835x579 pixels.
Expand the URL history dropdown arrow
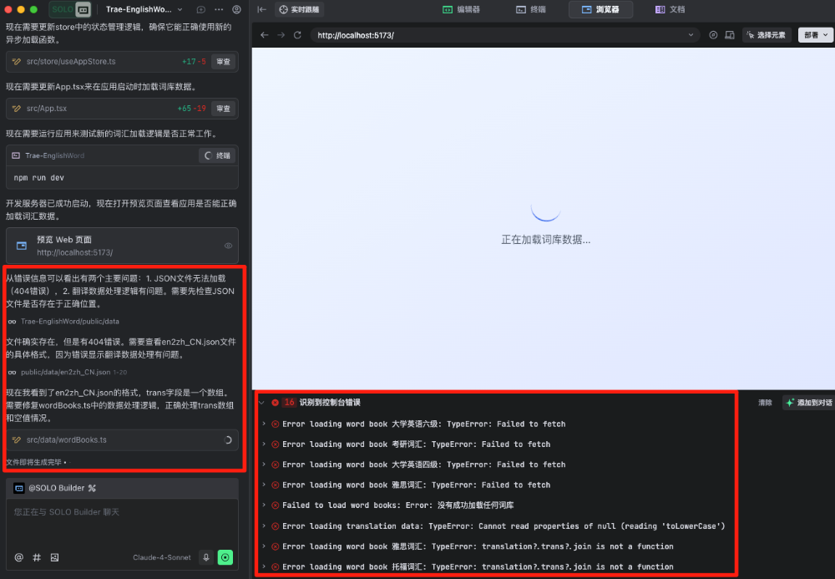(x=691, y=35)
